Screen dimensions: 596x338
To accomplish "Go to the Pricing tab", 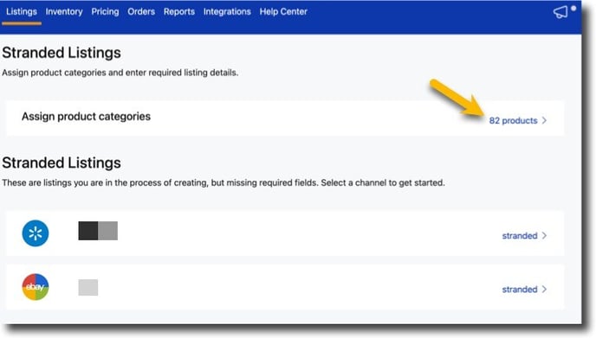I will pos(105,12).
